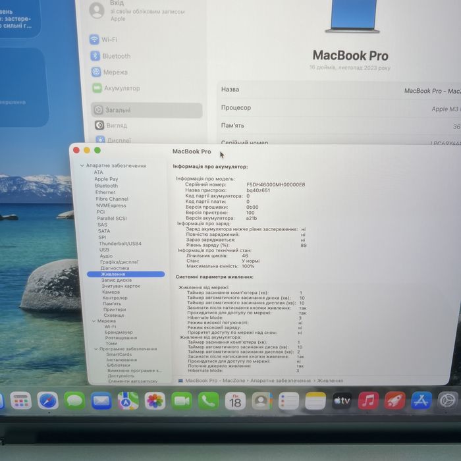Select NVMExpress in the hardware tree
Screen dimensions: 461x461
click(111, 205)
